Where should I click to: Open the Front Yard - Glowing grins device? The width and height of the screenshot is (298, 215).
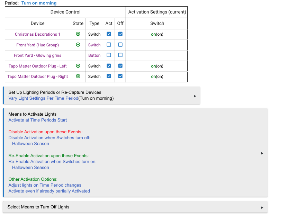(37, 55)
